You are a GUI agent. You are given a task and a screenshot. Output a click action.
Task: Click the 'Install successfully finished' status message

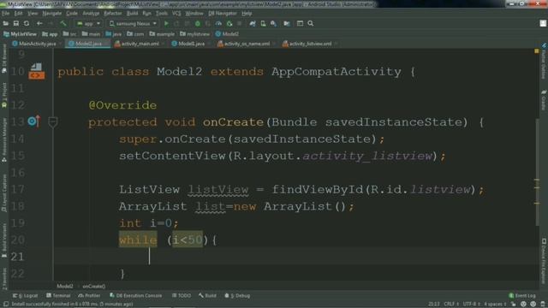point(72,304)
